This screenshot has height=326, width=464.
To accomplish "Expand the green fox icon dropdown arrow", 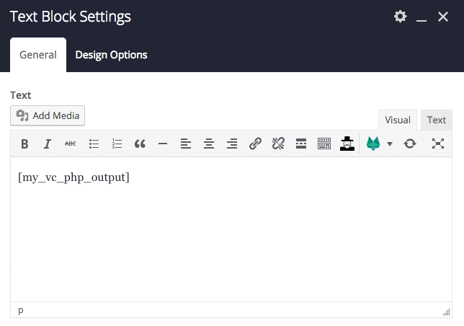I will point(390,144).
